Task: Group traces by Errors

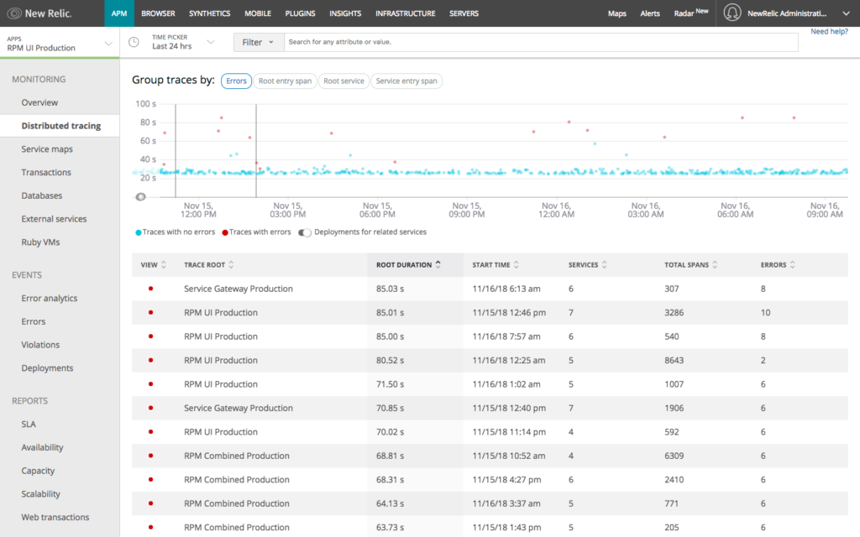Action: click(236, 81)
